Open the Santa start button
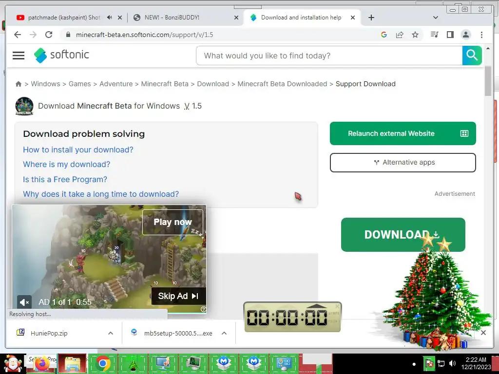 [12, 363]
